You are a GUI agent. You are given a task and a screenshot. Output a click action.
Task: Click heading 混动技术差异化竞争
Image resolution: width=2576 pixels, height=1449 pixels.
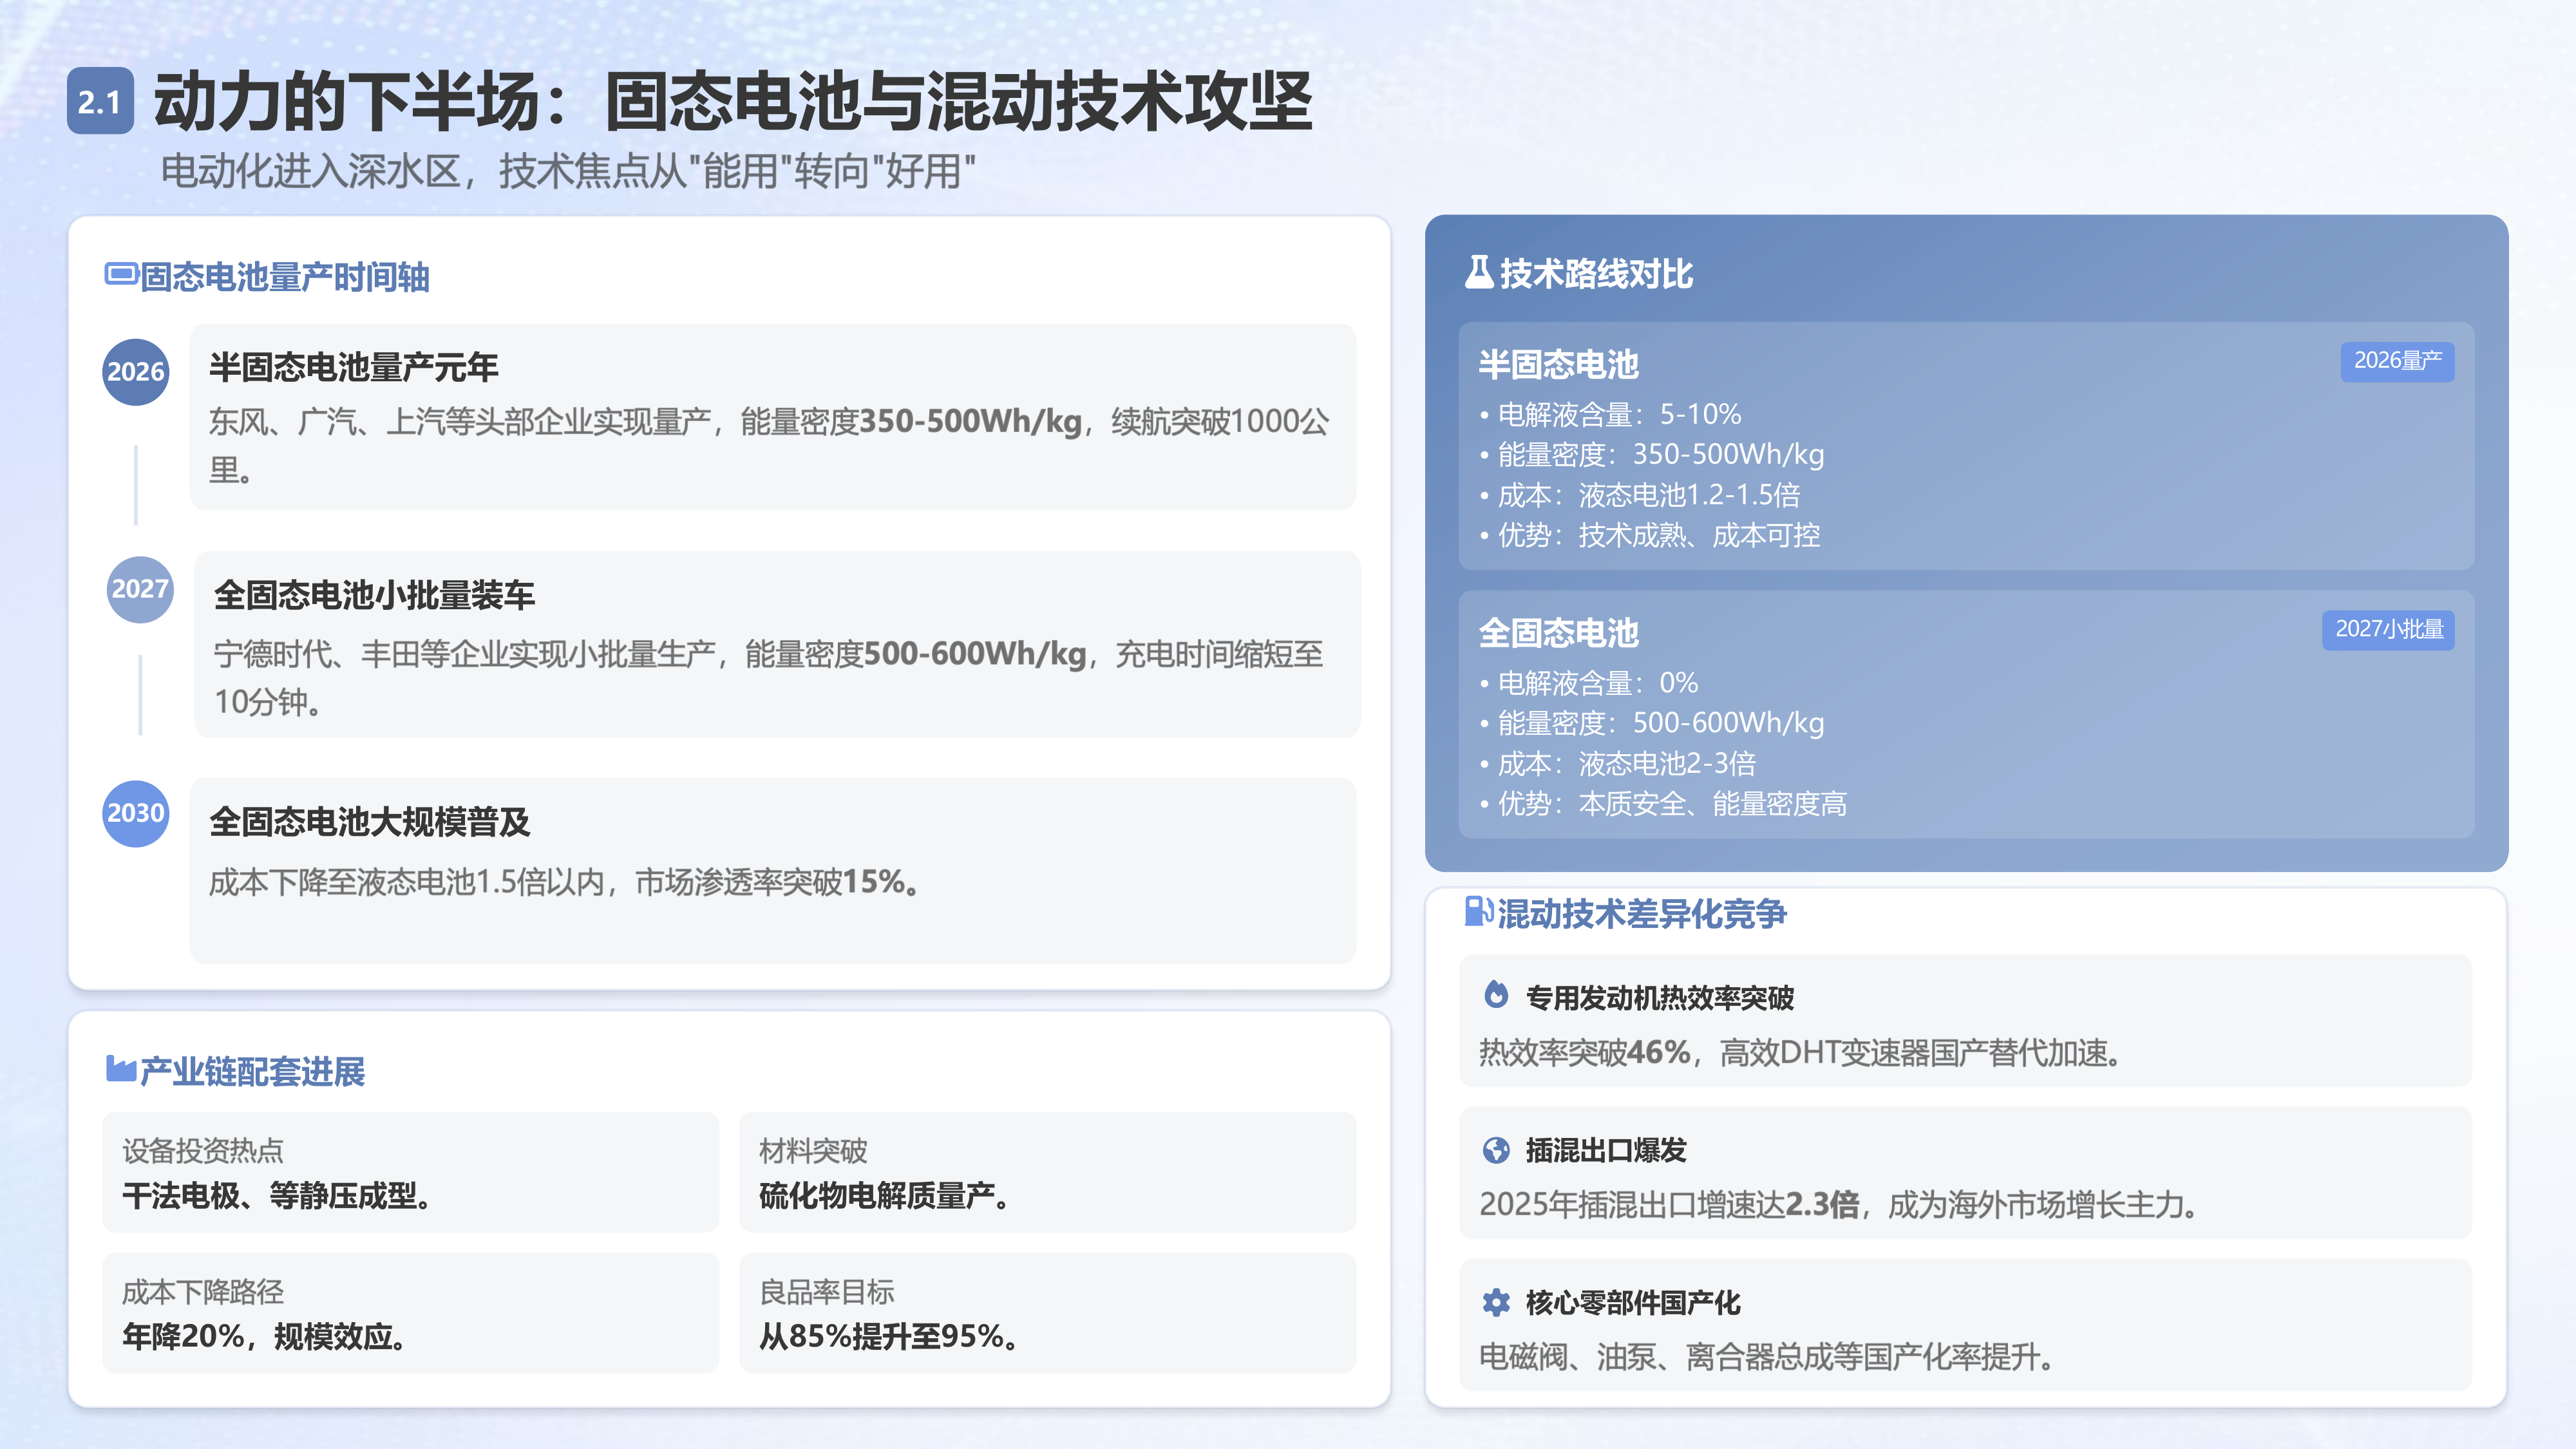1642,914
